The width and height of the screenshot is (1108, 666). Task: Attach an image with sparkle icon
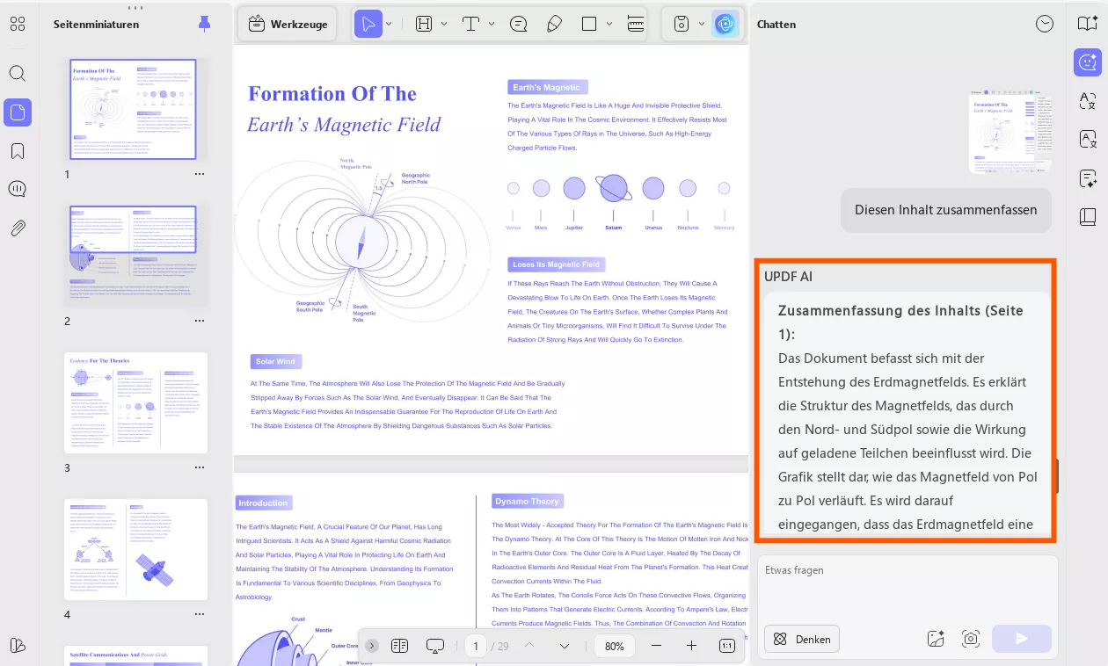936,639
